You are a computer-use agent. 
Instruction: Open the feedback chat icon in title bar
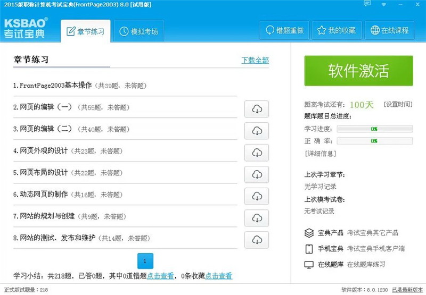(367, 4)
